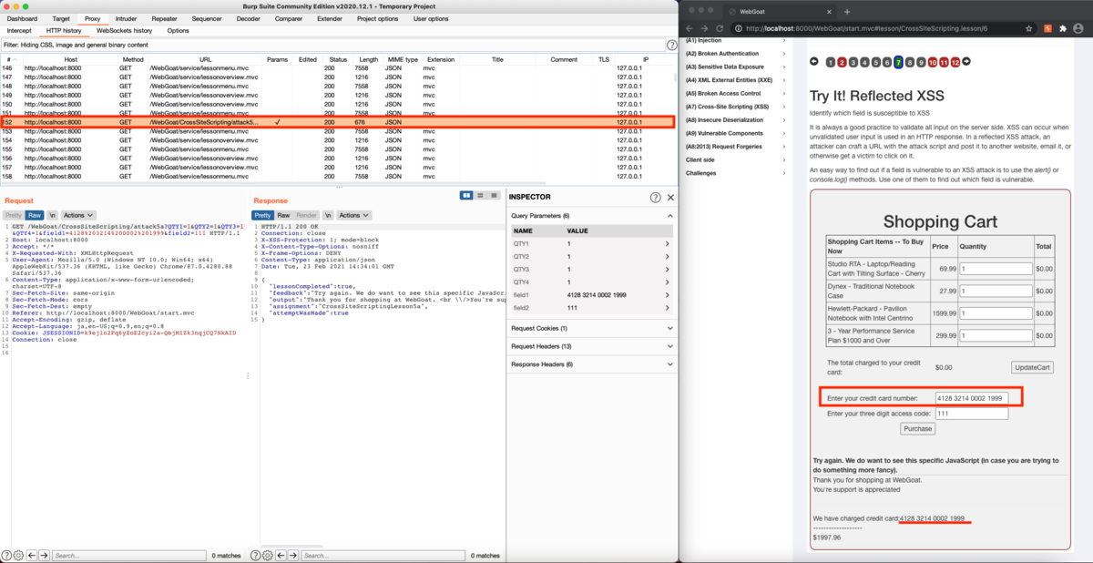Switch to Intercept sub-tab
The image size is (1093, 563).
point(19,31)
